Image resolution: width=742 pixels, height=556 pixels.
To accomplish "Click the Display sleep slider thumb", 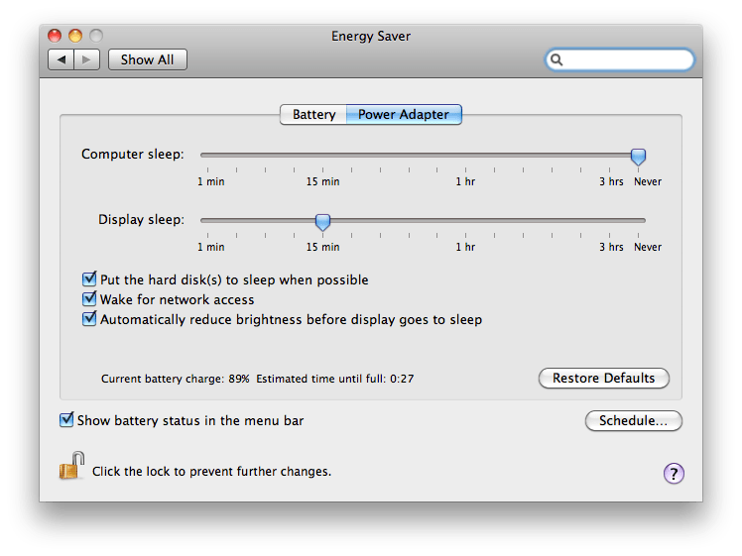I will [322, 221].
